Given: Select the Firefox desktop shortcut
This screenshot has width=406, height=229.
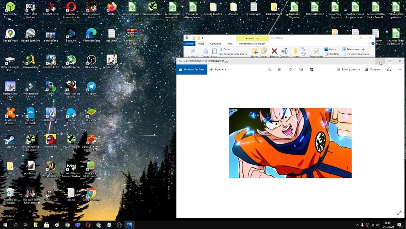Looking at the screenshot, I should point(112,9).
